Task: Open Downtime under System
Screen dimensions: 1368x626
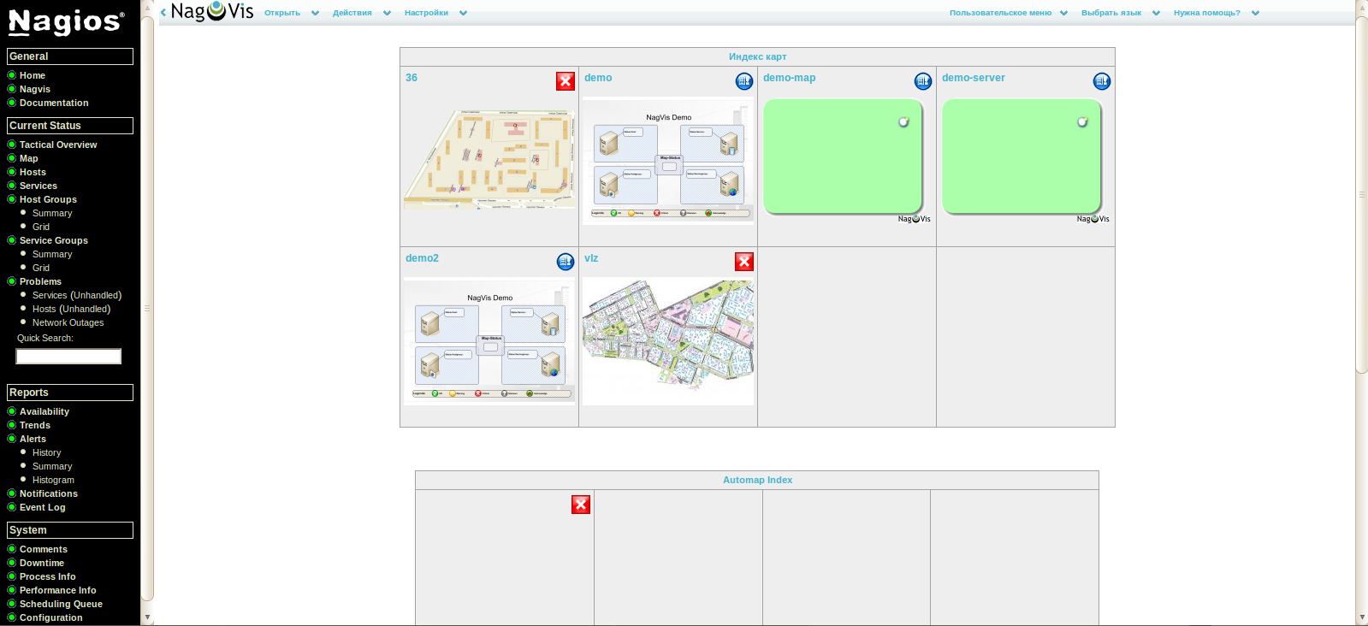Action: click(x=42, y=563)
